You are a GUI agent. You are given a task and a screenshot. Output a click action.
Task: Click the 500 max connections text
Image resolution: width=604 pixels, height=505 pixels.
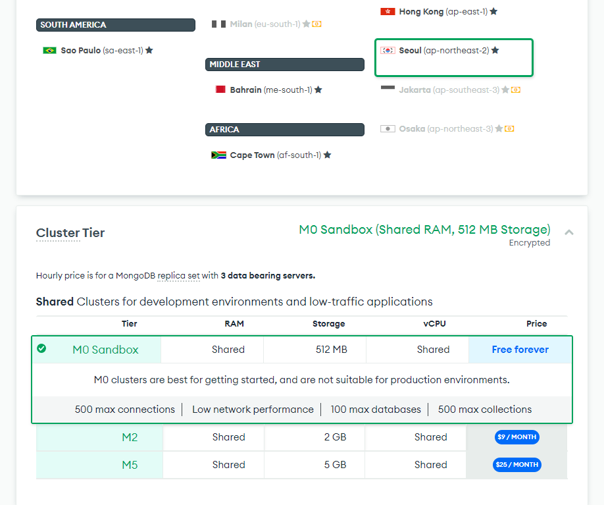pyautogui.click(x=125, y=410)
